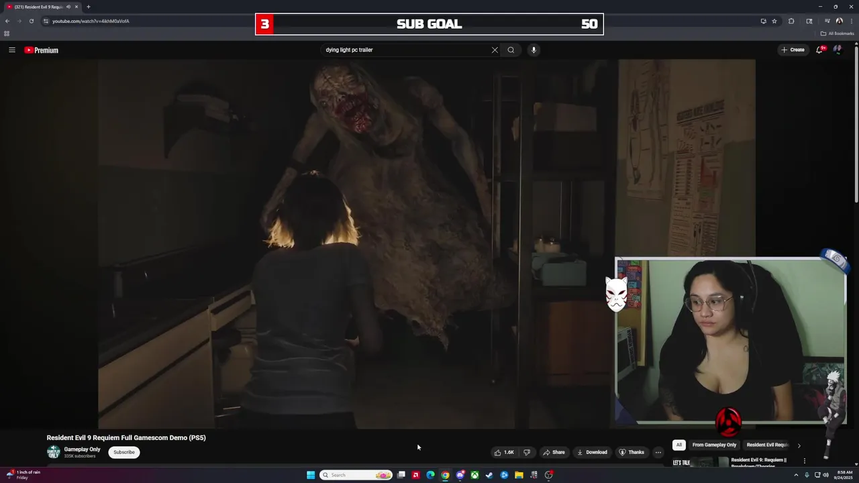Start voice search with microphone icon

tap(534, 50)
